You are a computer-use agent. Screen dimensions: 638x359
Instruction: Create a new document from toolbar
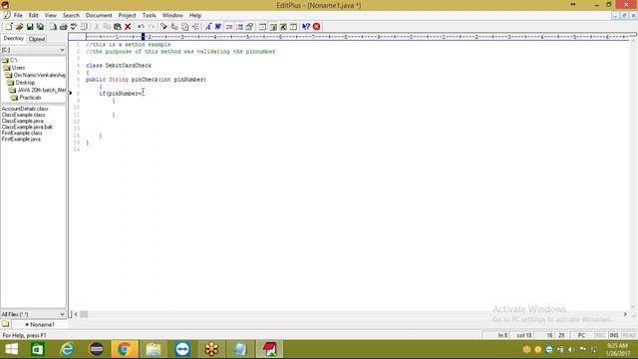tap(9, 27)
